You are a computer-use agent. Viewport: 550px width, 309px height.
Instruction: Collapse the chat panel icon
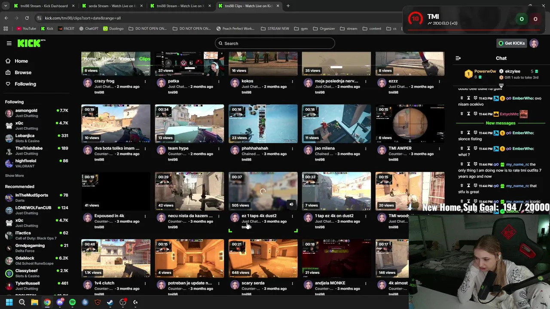458,58
